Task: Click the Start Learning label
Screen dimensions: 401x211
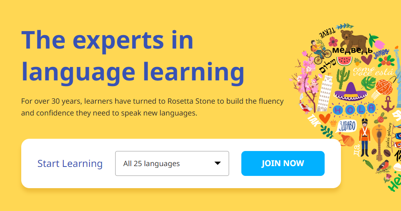Action: point(70,164)
